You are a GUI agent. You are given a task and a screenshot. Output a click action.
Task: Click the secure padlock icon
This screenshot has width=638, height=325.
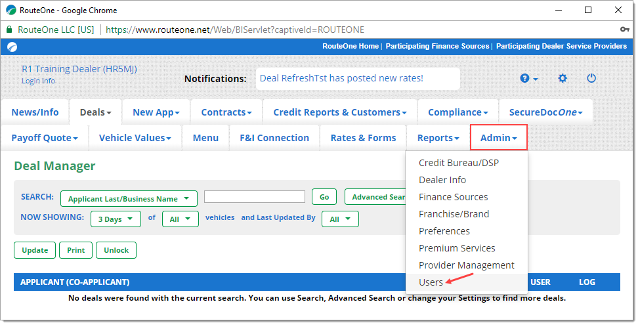(9, 30)
